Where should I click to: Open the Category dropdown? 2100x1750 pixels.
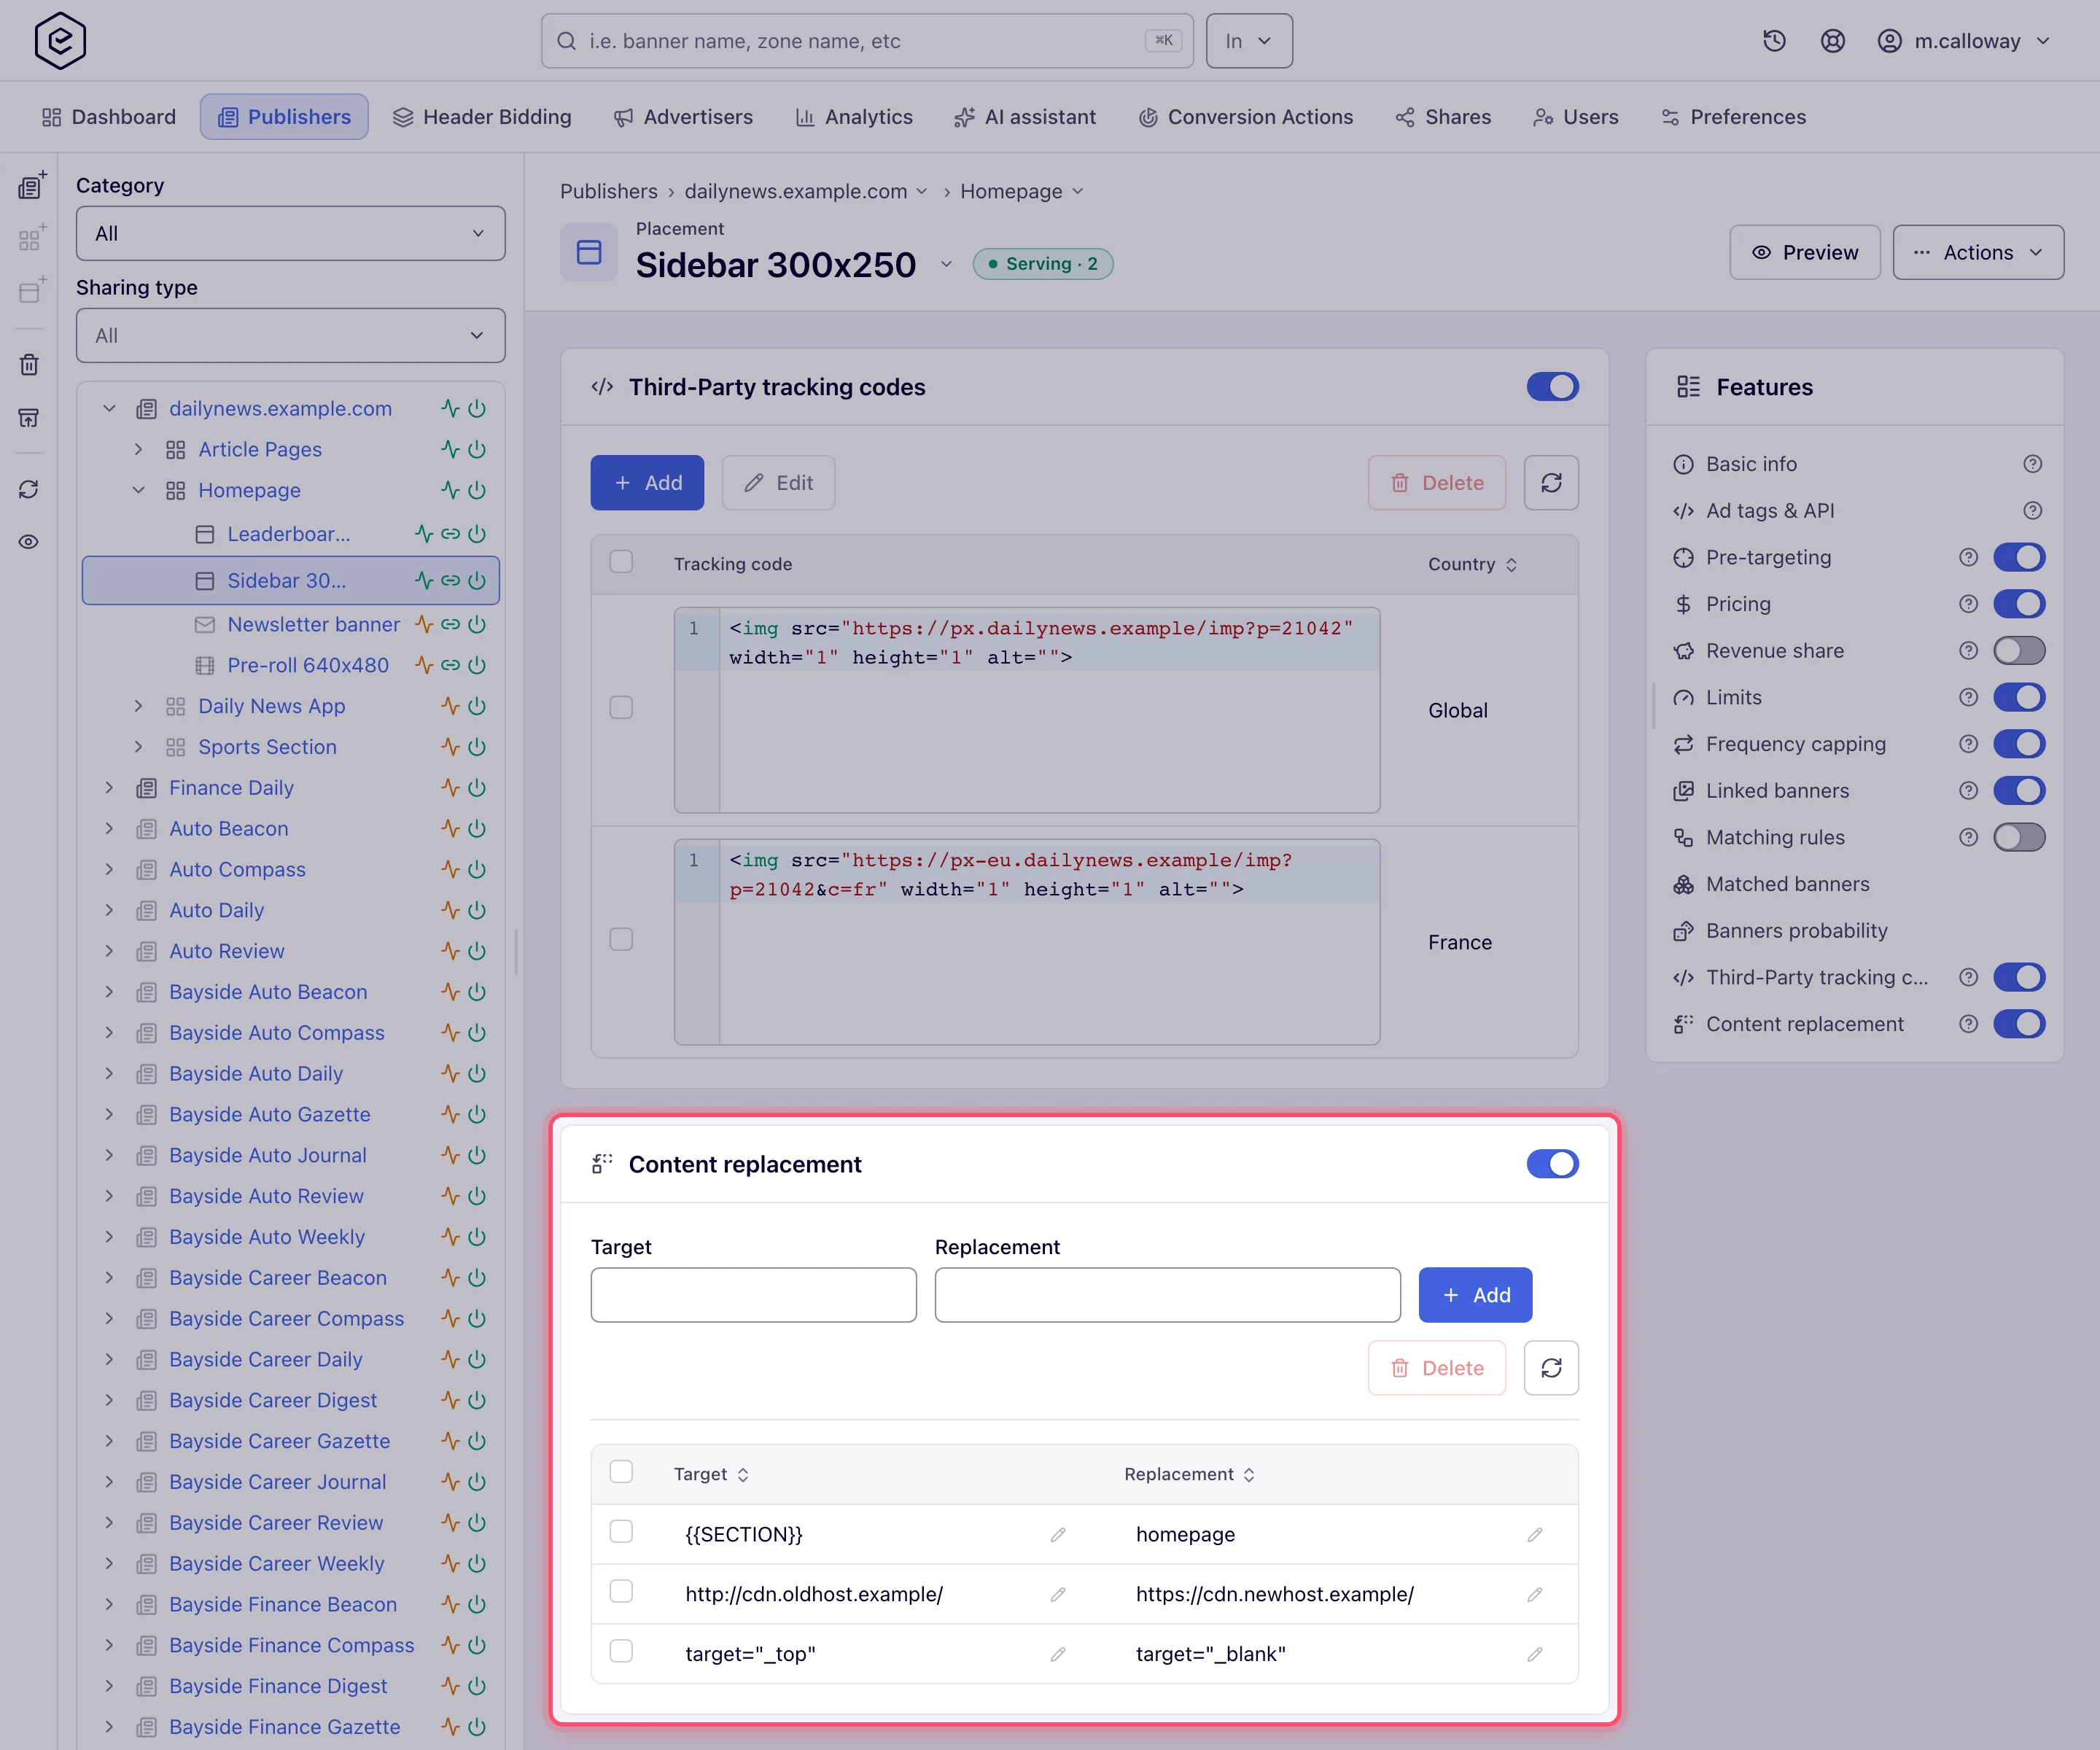290,234
